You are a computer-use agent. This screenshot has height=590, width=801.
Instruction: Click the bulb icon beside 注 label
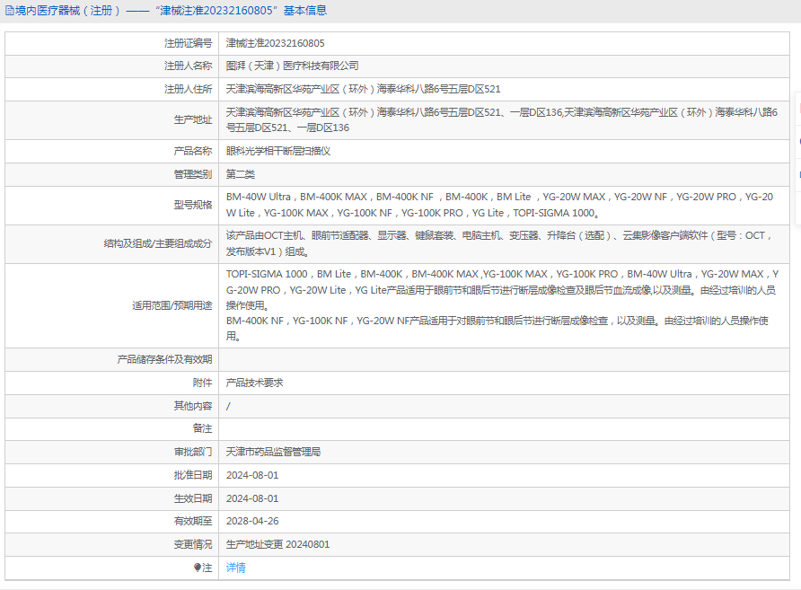point(198,568)
